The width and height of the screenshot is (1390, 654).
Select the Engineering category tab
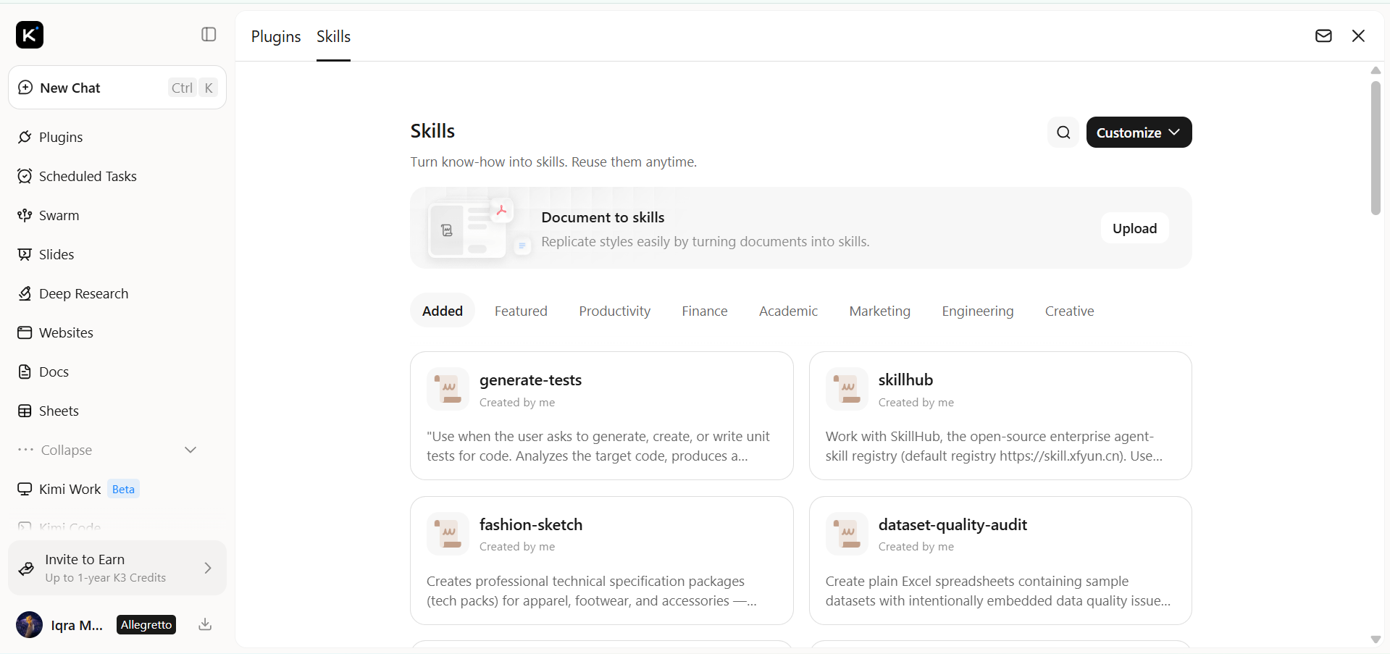click(x=977, y=311)
